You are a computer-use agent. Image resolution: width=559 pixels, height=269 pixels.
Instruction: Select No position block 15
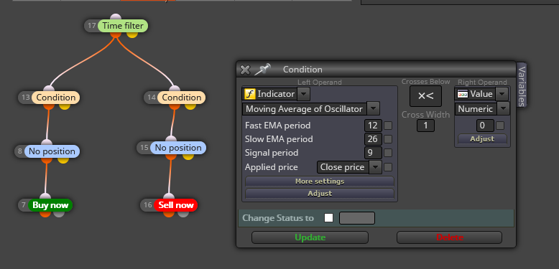click(178, 148)
